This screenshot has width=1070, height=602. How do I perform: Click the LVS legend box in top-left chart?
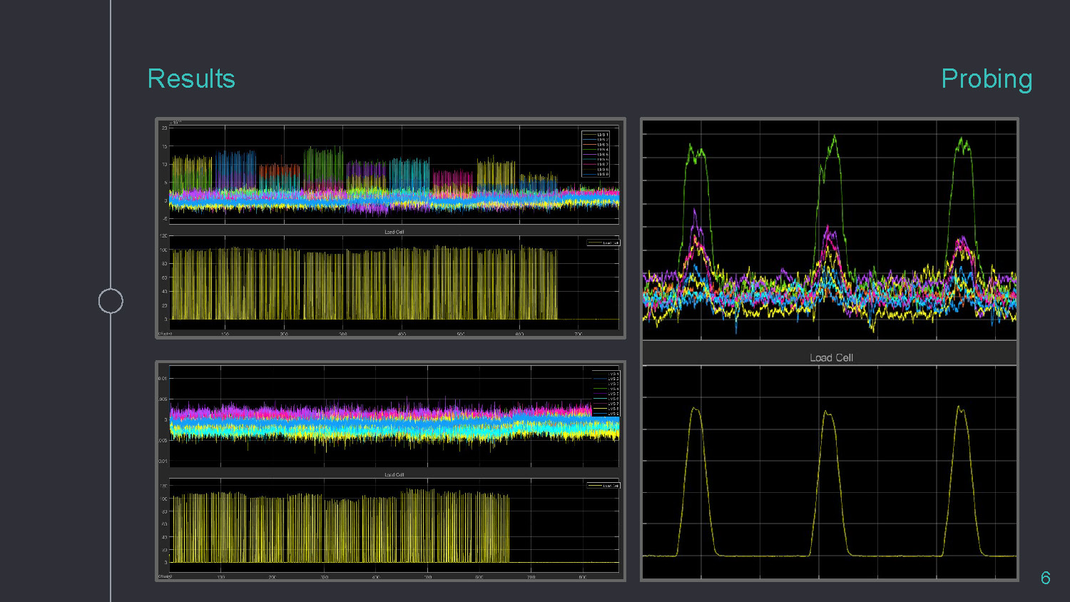(x=596, y=153)
